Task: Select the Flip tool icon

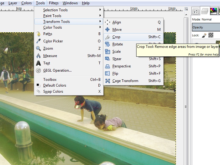Action: pyautogui.click(x=108, y=74)
